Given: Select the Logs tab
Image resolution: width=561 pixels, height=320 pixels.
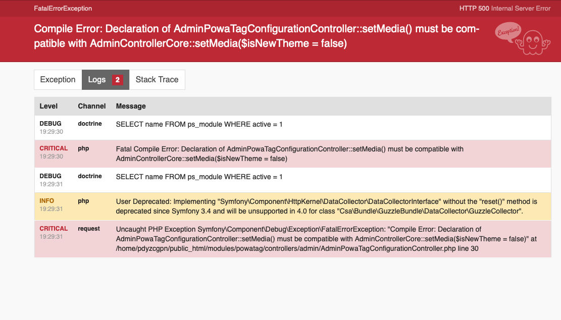Looking at the screenshot, I should (97, 80).
